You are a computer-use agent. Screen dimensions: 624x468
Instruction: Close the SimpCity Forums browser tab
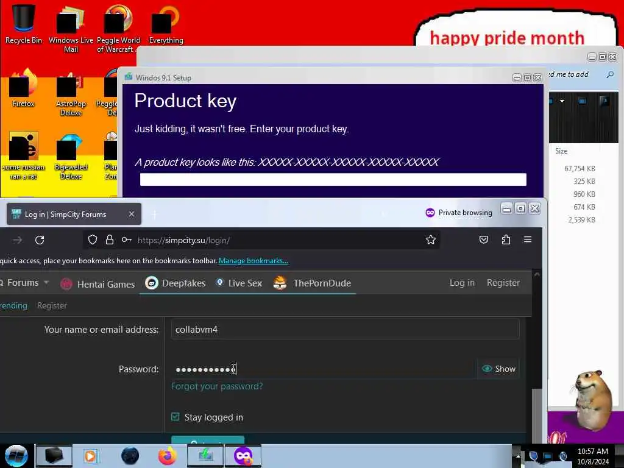132,214
